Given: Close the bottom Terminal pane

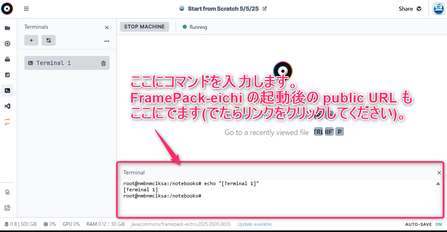Looking at the screenshot, I should (x=439, y=173).
